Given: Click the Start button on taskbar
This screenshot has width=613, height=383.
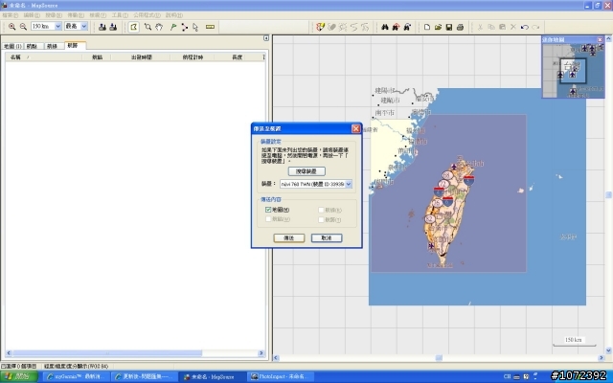Looking at the screenshot, I should coord(19,376).
